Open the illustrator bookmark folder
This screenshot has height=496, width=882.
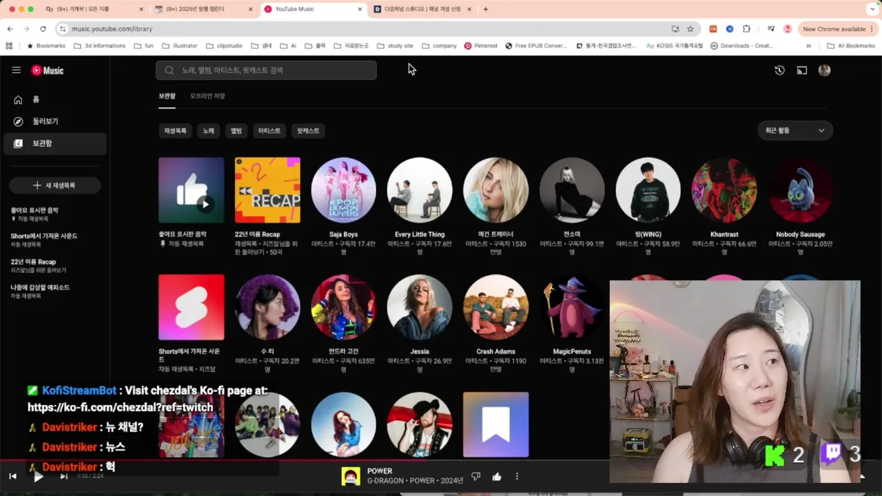pyautogui.click(x=180, y=45)
